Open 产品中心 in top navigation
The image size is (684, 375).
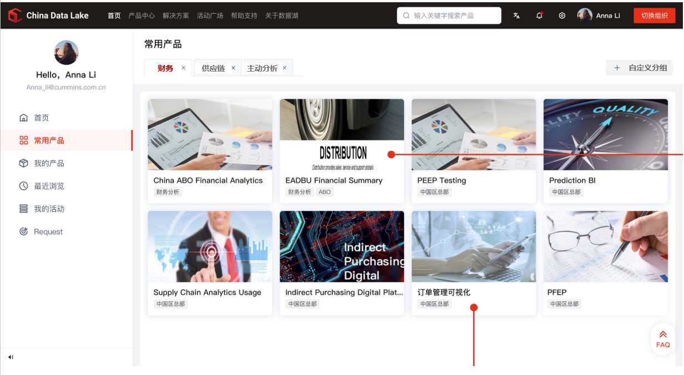pos(141,16)
